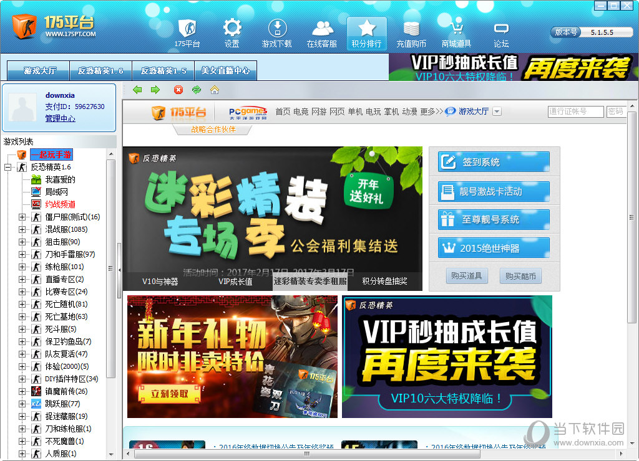Switch to the 游戏大厅 tab

point(39,71)
